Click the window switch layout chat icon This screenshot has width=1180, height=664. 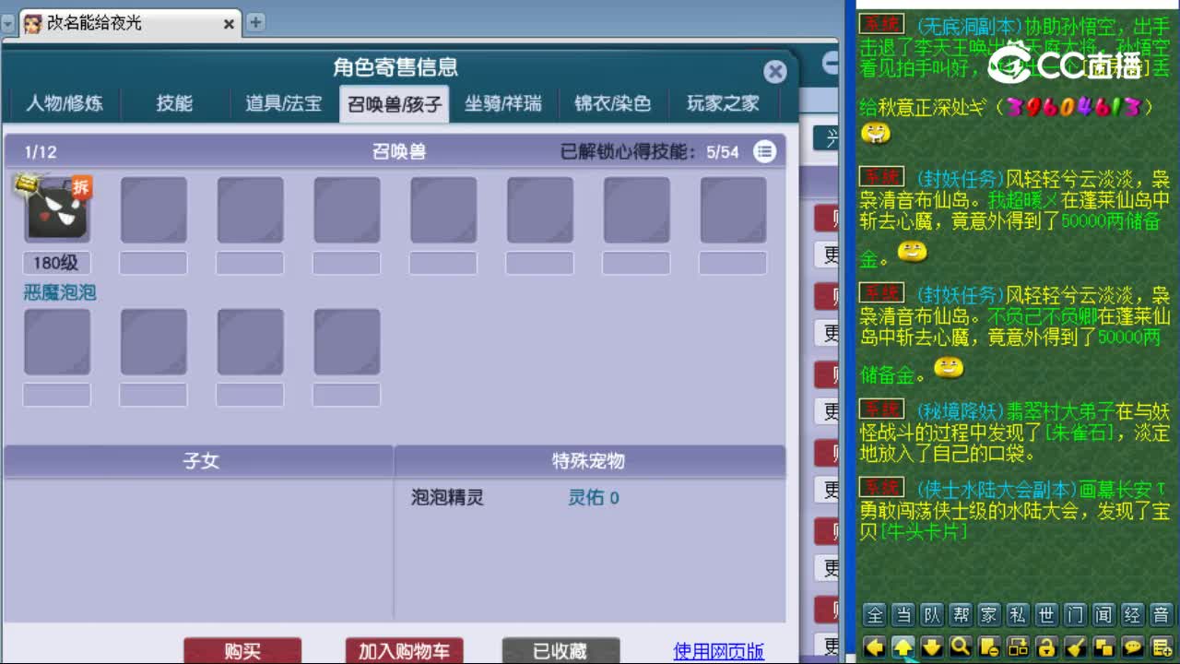tap(1018, 646)
